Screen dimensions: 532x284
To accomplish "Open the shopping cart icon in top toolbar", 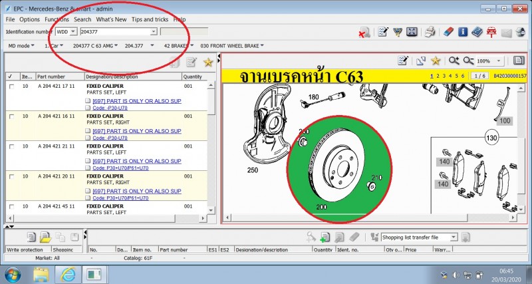I will (x=398, y=32).
